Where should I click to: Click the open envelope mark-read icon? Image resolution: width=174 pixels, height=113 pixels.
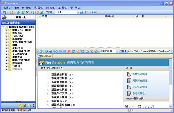[82, 12]
